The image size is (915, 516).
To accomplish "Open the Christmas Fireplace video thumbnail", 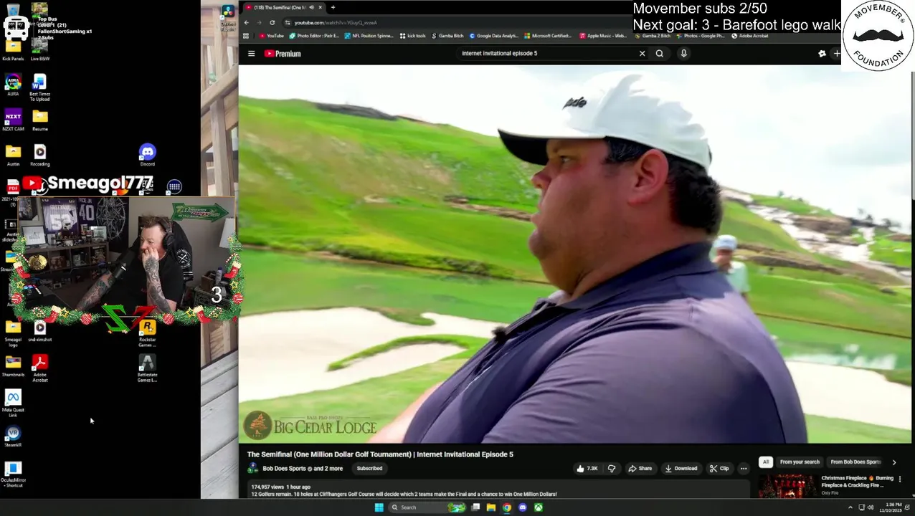I will [787, 486].
